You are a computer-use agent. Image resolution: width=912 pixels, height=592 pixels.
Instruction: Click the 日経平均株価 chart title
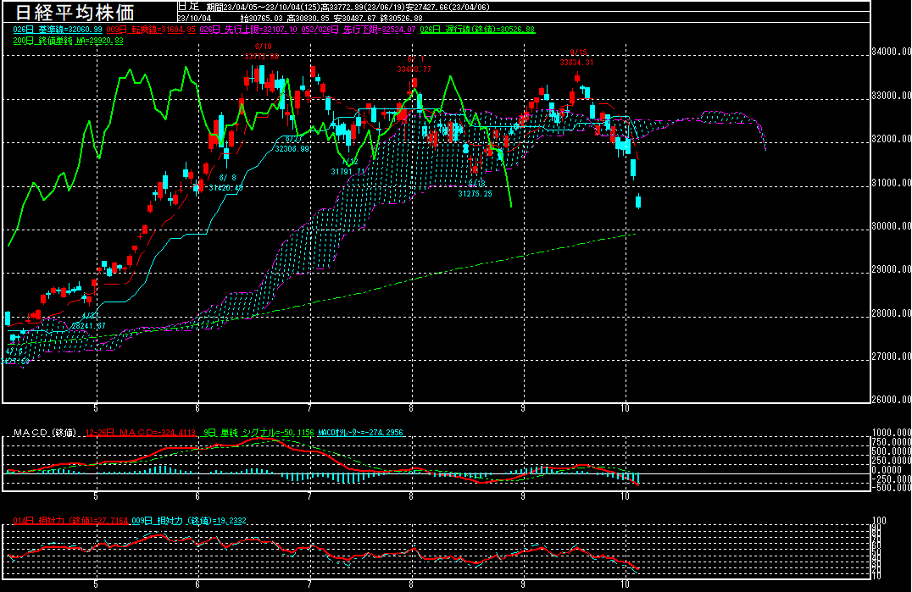74,12
